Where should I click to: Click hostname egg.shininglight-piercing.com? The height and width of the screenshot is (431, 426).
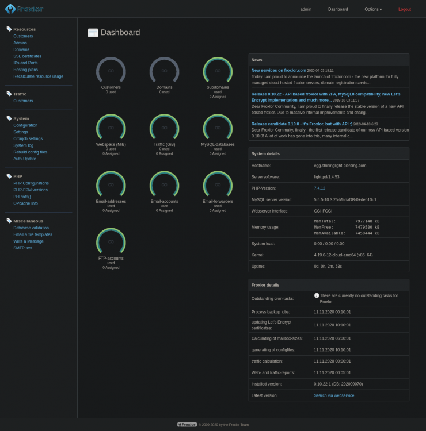[x=340, y=166]
